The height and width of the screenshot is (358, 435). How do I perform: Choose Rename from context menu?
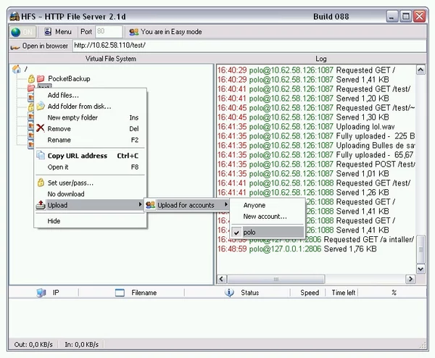point(91,140)
